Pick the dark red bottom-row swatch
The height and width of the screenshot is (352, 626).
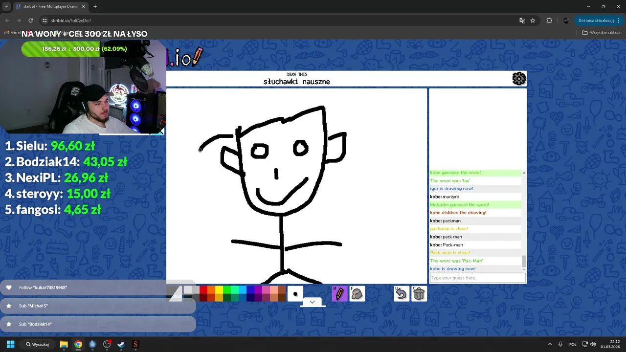tap(203, 298)
